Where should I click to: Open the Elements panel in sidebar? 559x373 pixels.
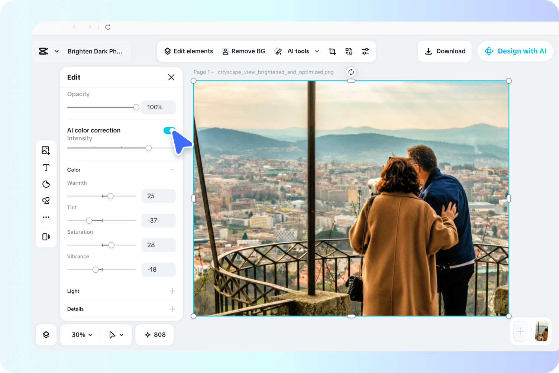[46, 200]
